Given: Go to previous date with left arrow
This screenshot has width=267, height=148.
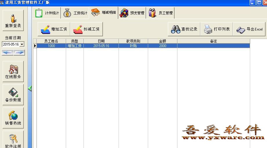Looking at the screenshot, I should pos(7,52).
